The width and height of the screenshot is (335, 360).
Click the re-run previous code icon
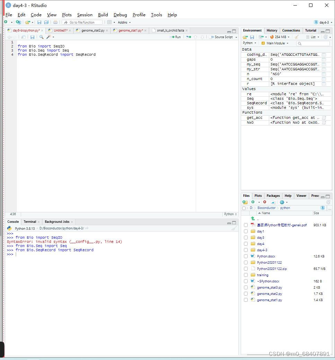pyautogui.click(x=188, y=37)
